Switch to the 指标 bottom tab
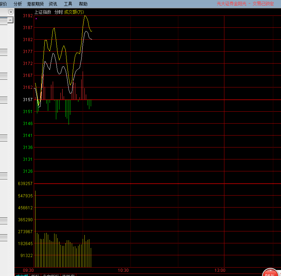Screen dimensions: 281x276 click(x=35, y=275)
